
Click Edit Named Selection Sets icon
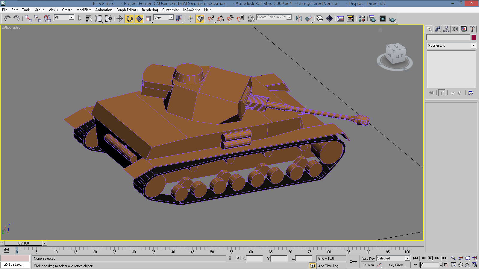tap(251, 19)
